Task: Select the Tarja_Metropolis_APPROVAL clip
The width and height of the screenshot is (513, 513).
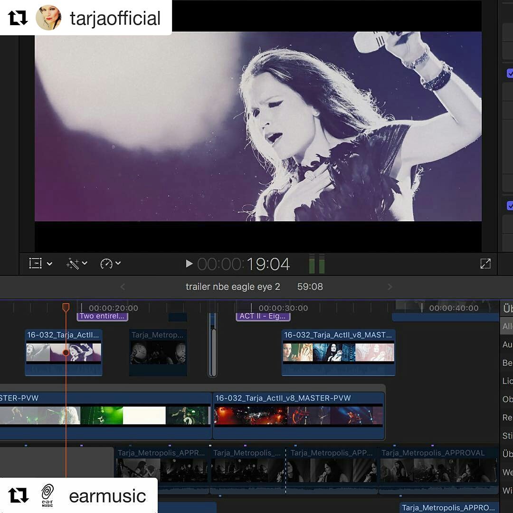Action: pyautogui.click(x=439, y=470)
